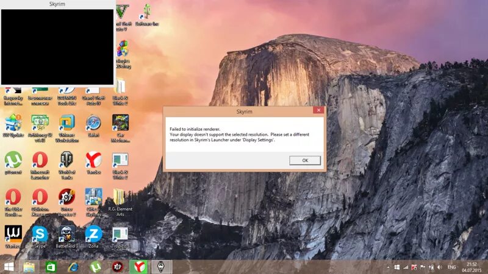
Task: Launch the Tropico 5 desktop shortcut
Action: 120,237
